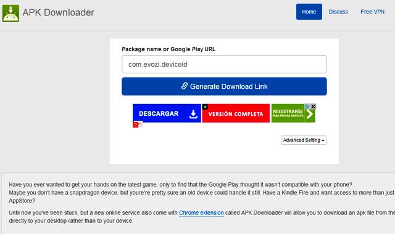Image resolution: width=395 pixels, height=234 pixels.
Task: Click the VERSIÓN COMPLETA red banner
Action: [236, 113]
